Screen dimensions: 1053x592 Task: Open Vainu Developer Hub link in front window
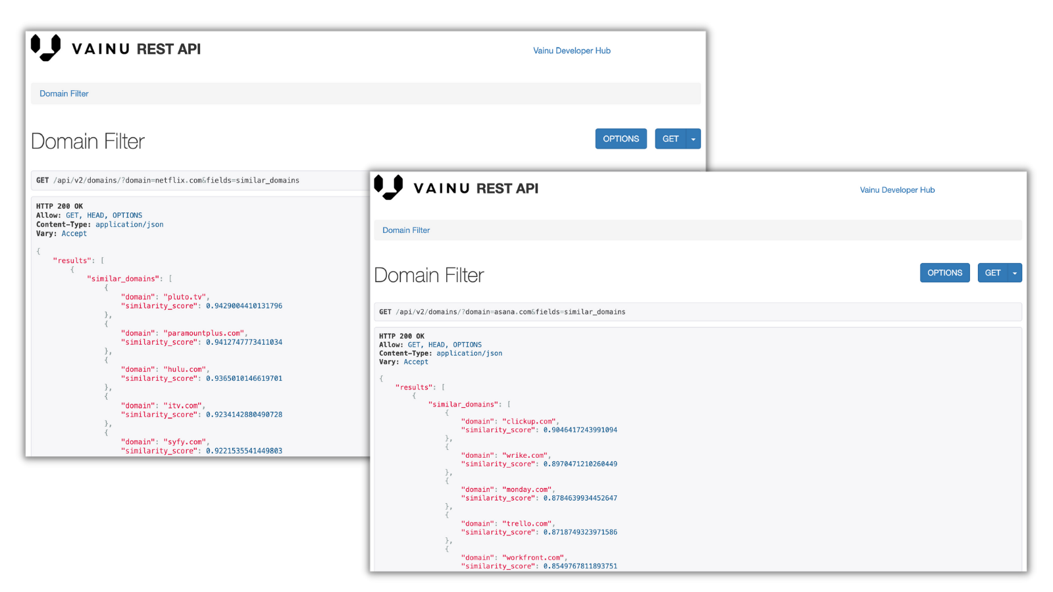coord(897,190)
